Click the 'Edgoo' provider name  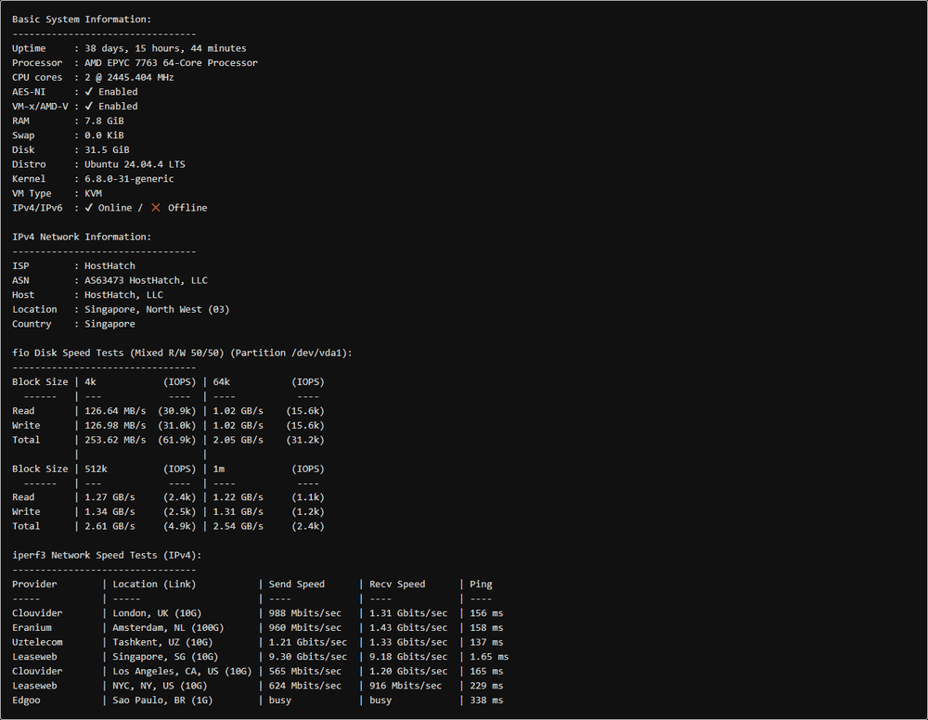(26, 700)
